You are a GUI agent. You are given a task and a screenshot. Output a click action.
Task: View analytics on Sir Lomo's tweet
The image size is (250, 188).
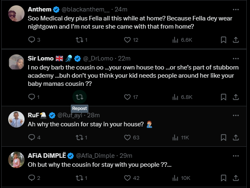click(175, 97)
